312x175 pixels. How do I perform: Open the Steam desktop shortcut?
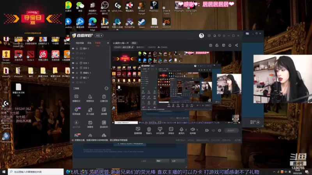click(x=142, y=23)
